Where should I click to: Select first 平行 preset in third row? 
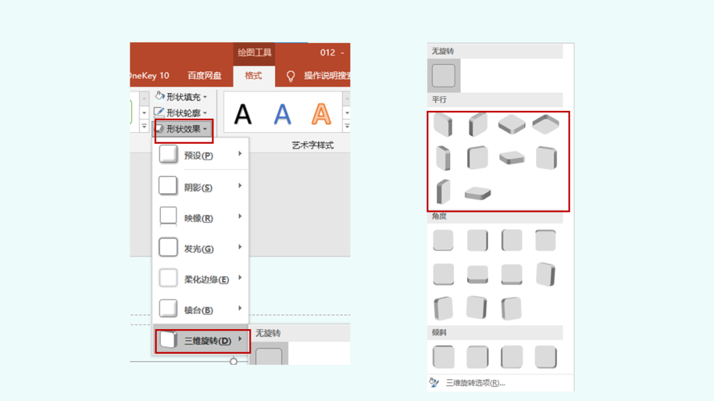[x=443, y=192]
